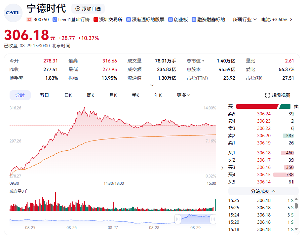Viewport: 303px width, 237px height.
Task: Click the 卖1 price 306.19 row
Action: 261,143
